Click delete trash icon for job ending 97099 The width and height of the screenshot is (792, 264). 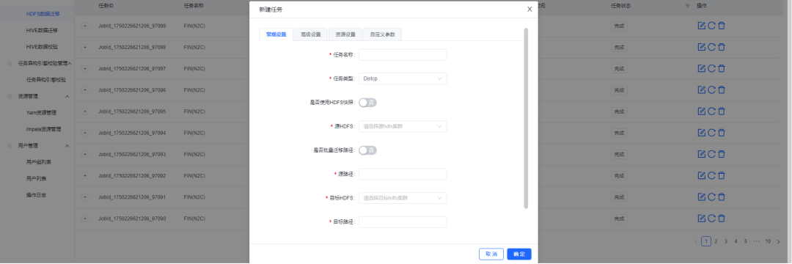point(722,26)
